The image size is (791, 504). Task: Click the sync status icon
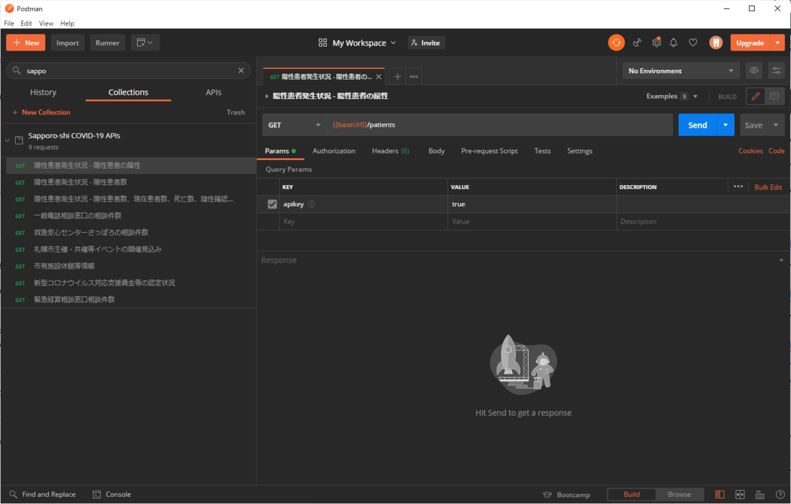616,43
